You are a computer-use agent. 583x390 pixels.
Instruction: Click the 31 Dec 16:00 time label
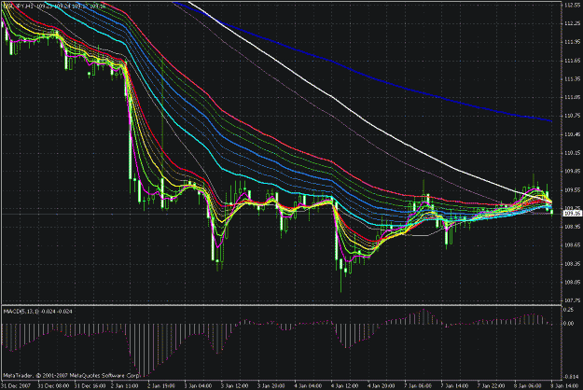[90, 386]
